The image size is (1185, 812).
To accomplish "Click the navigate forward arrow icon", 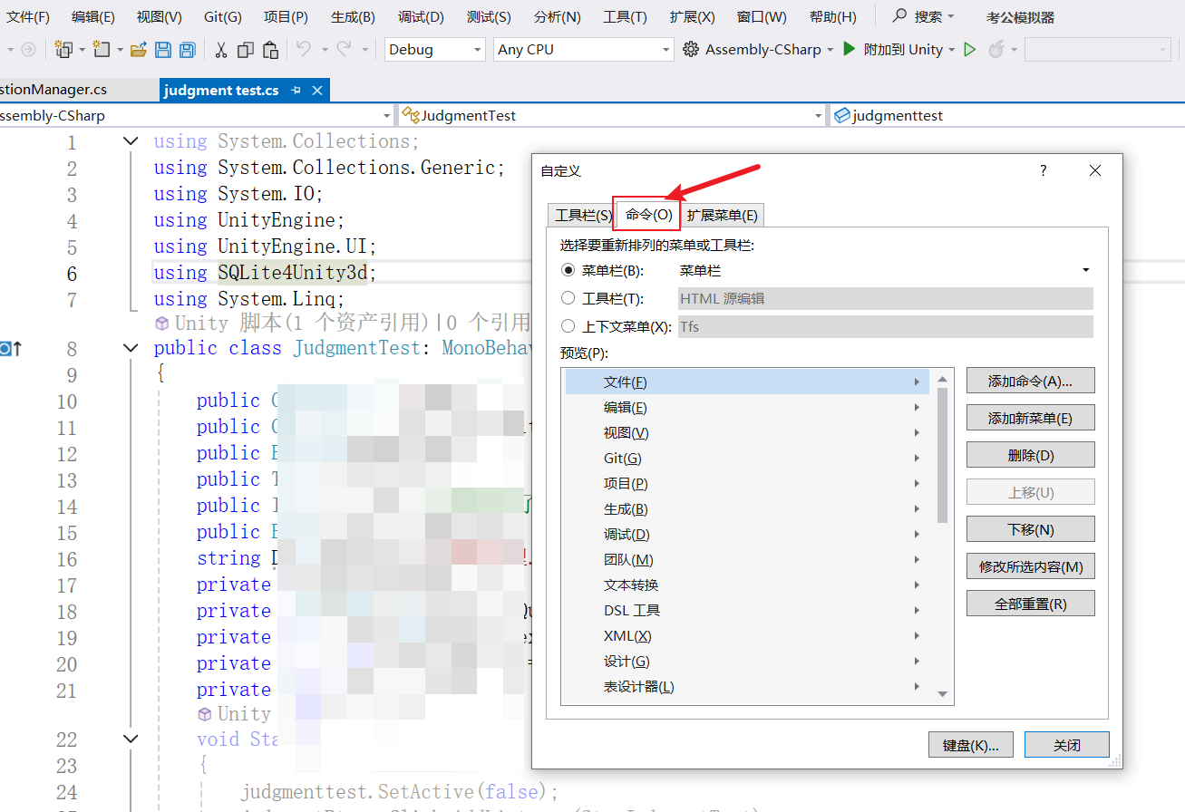I will [28, 50].
